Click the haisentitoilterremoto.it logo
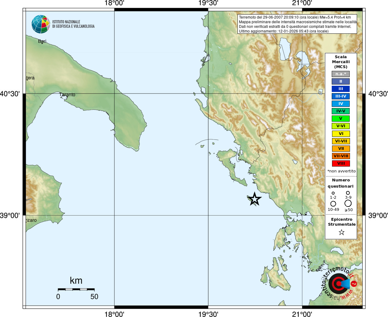388x317 pixels. pyautogui.click(x=339, y=283)
